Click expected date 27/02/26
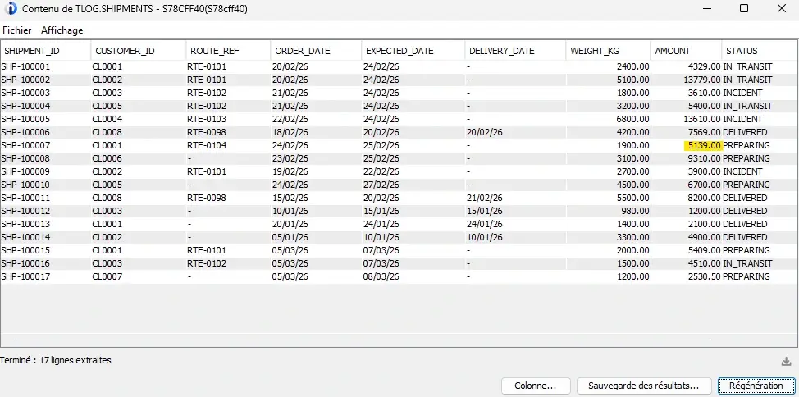 [381, 185]
